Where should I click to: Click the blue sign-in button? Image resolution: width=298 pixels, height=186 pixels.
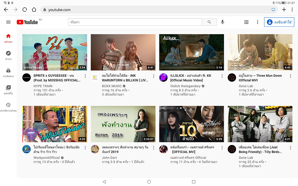[x=279, y=22]
